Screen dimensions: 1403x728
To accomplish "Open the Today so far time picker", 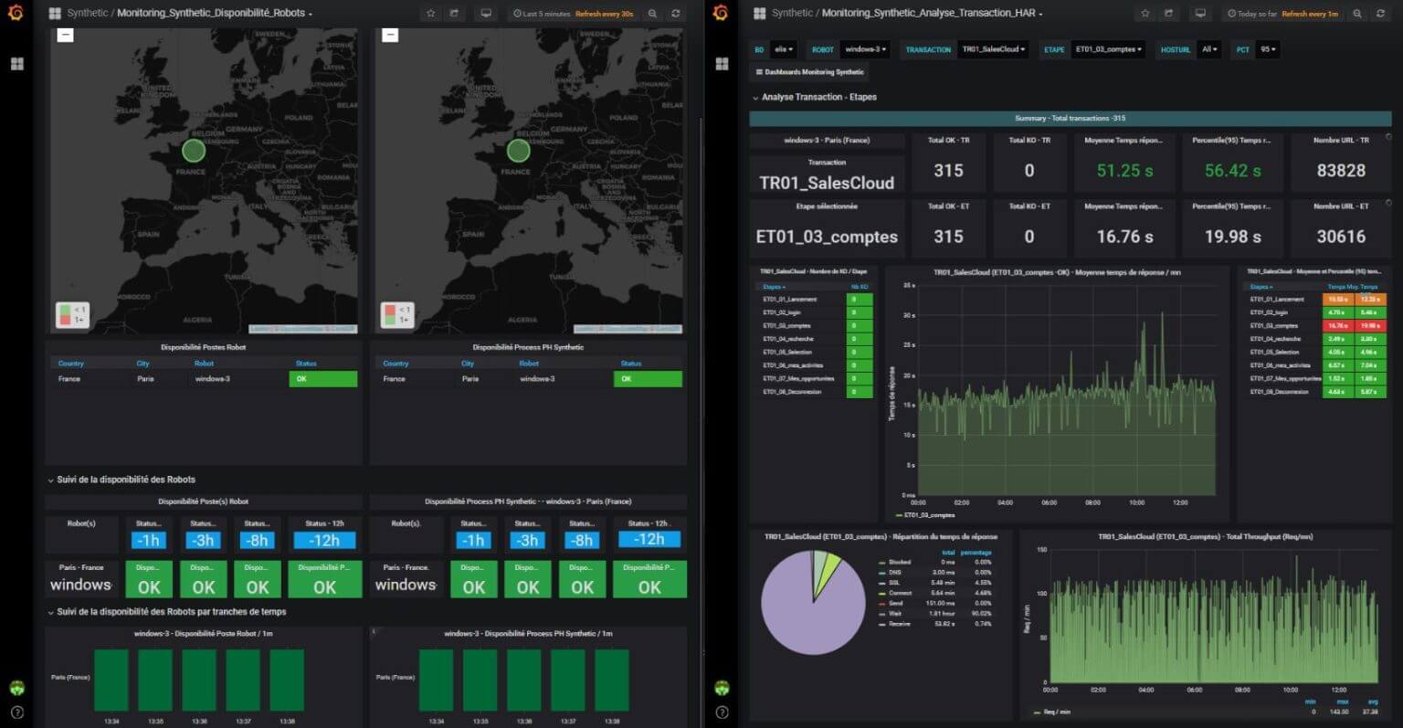I will pos(1282,14).
